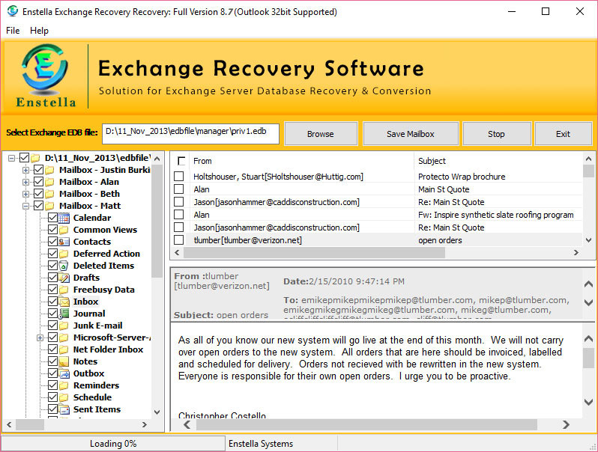The image size is (598, 452).
Task: Collapse the Mailbox - Matt tree node
Action: (x=26, y=206)
